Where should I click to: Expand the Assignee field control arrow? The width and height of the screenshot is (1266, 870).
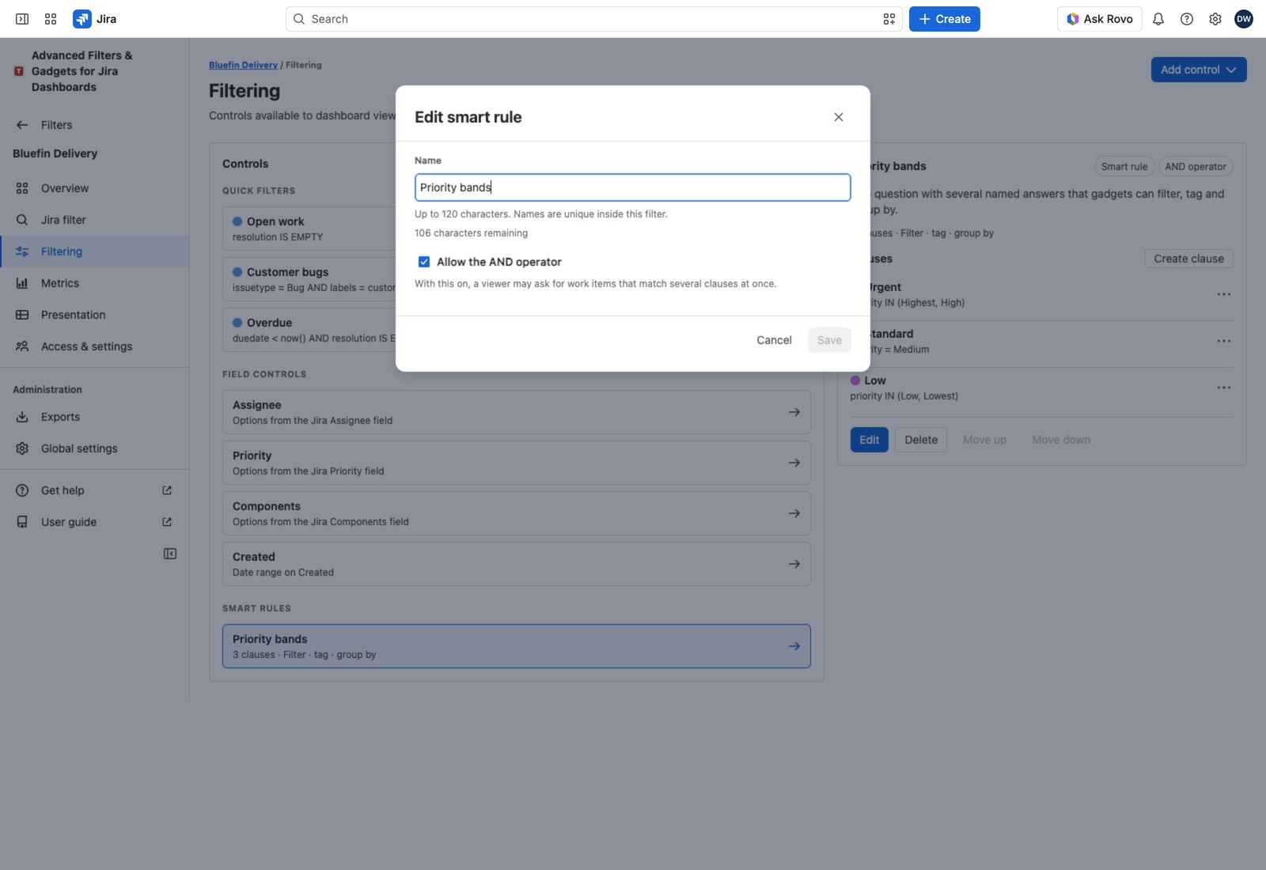click(x=794, y=412)
